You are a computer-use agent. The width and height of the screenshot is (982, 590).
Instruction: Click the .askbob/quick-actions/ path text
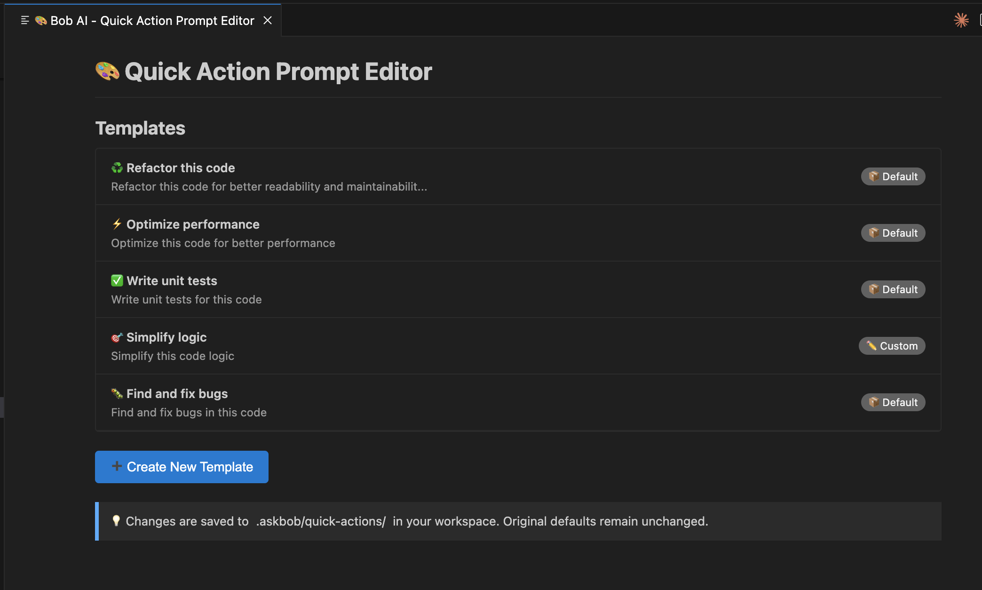(321, 521)
